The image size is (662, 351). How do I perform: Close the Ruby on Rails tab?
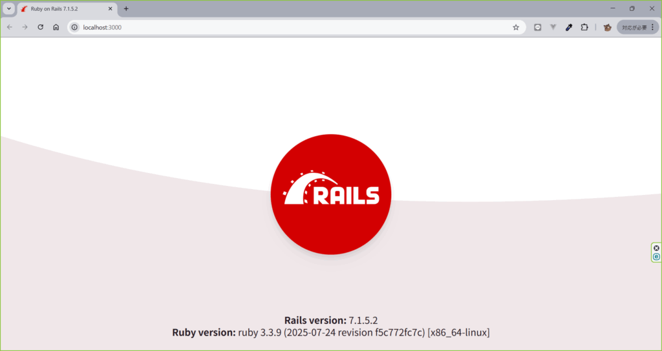[111, 8]
